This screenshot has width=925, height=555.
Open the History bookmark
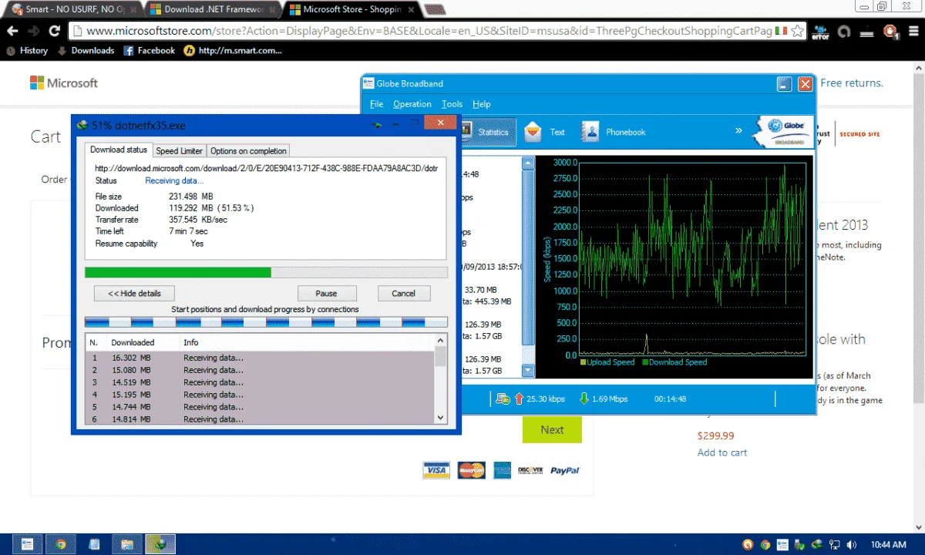pyautogui.click(x=27, y=51)
